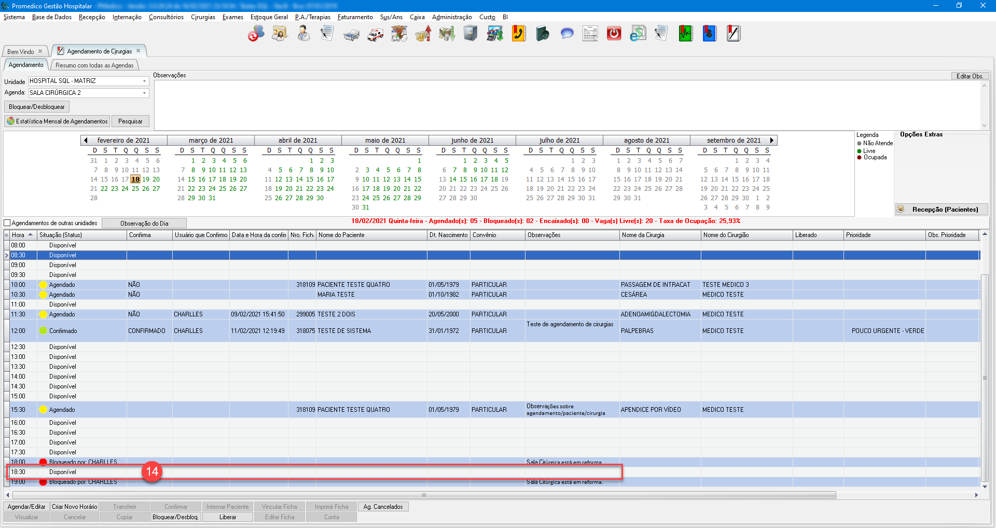996x528 pixels.
Task: Click the red power button icon
Action: [614, 34]
